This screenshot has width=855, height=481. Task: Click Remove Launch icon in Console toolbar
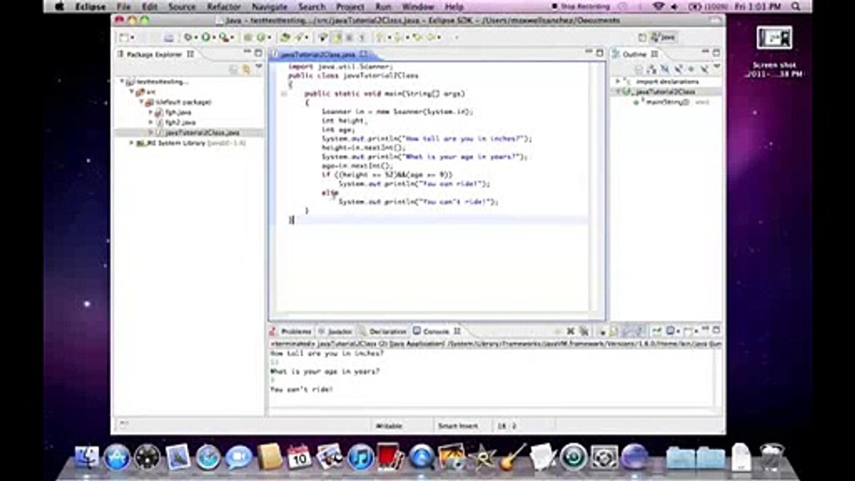(570, 331)
